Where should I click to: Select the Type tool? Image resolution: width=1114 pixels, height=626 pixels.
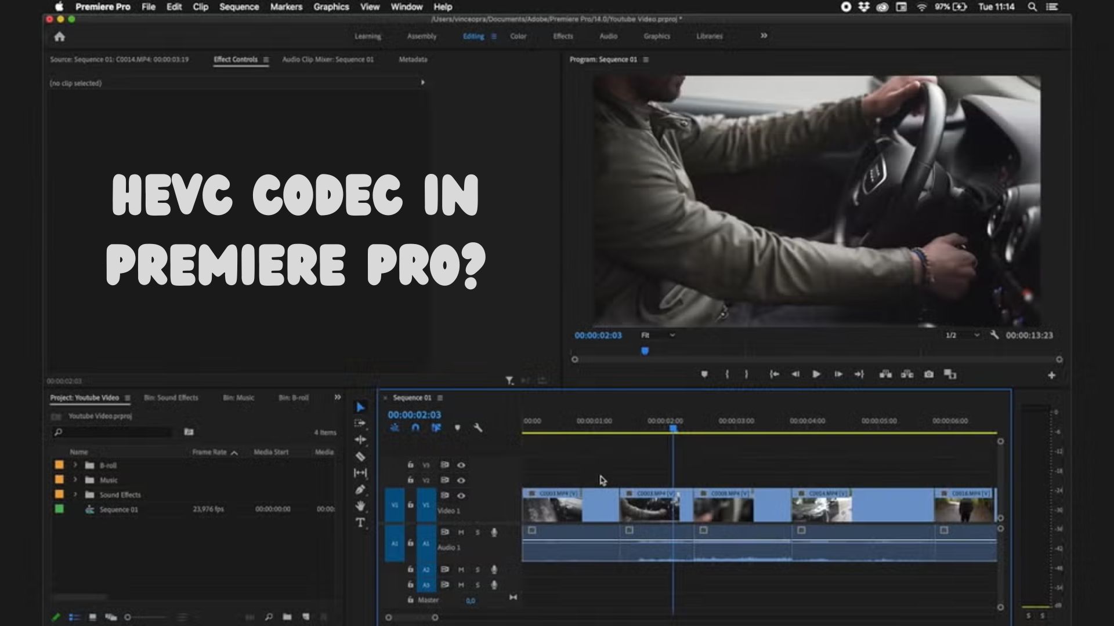(360, 523)
